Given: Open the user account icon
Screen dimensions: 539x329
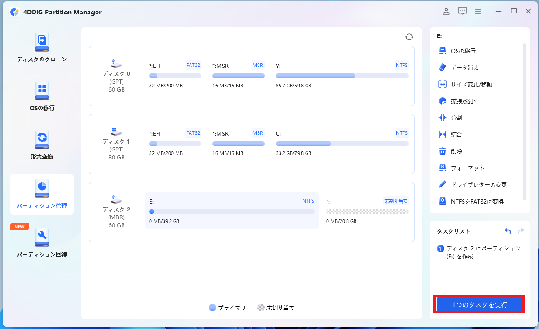Looking at the screenshot, I should tap(446, 11).
